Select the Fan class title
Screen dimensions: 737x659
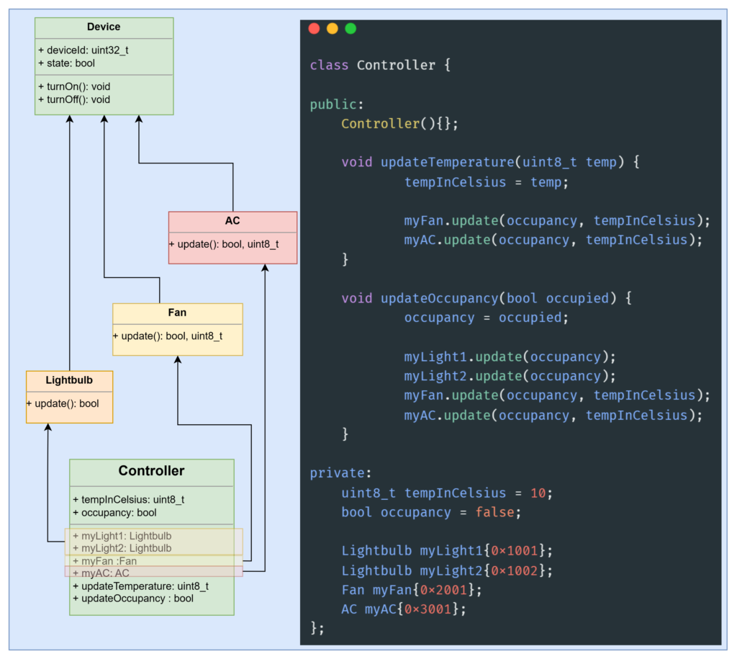177,313
